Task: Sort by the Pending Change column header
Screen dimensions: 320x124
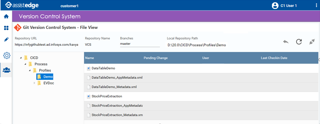Action: tap(156, 58)
